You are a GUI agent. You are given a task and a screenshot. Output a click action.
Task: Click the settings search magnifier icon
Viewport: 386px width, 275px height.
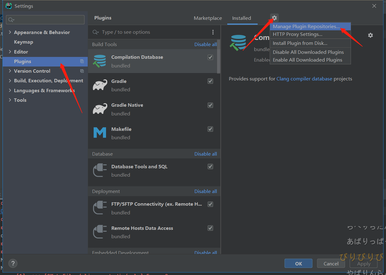[11, 20]
